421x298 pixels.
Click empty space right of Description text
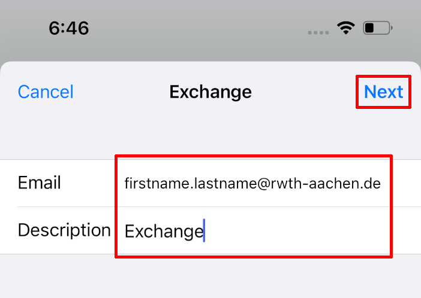(300, 231)
